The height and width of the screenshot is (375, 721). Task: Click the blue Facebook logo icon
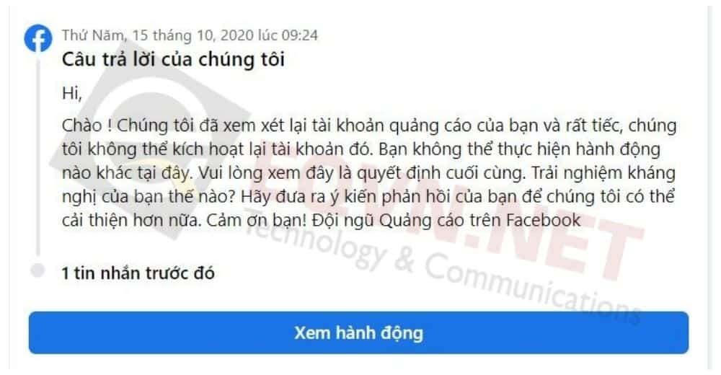coord(38,38)
